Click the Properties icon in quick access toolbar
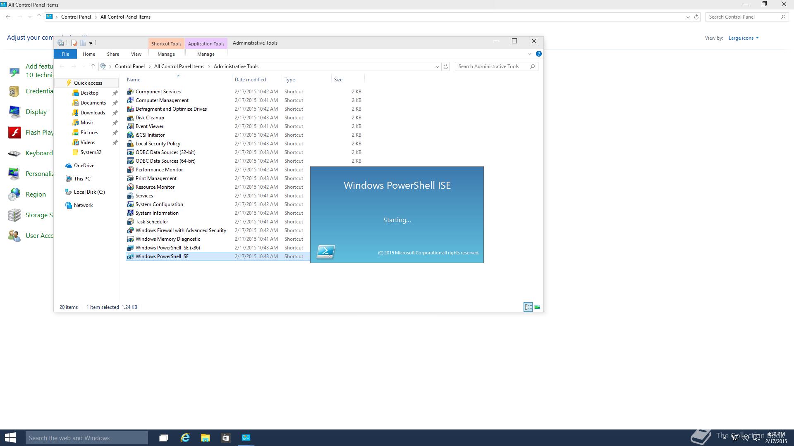Screen dimensions: 794x446 point(74,43)
